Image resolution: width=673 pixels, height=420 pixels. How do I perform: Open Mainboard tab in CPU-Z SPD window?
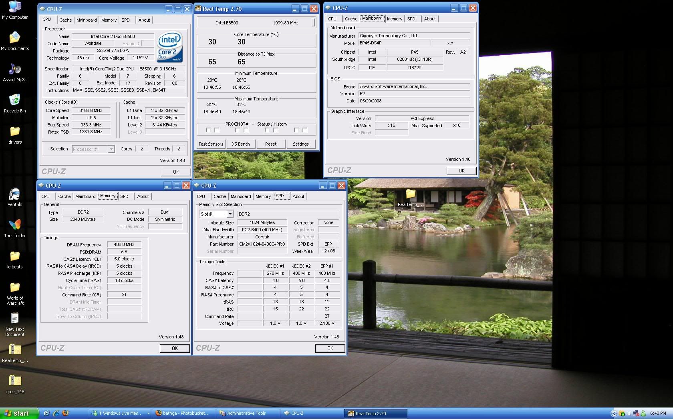point(241,196)
